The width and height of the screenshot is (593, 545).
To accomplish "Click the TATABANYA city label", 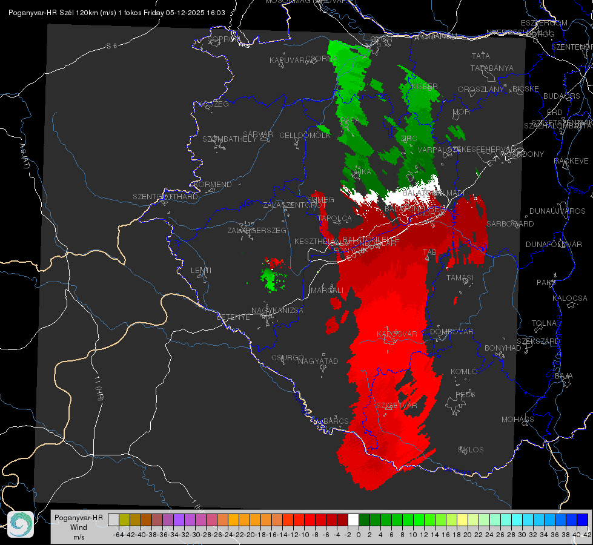I will (492, 68).
